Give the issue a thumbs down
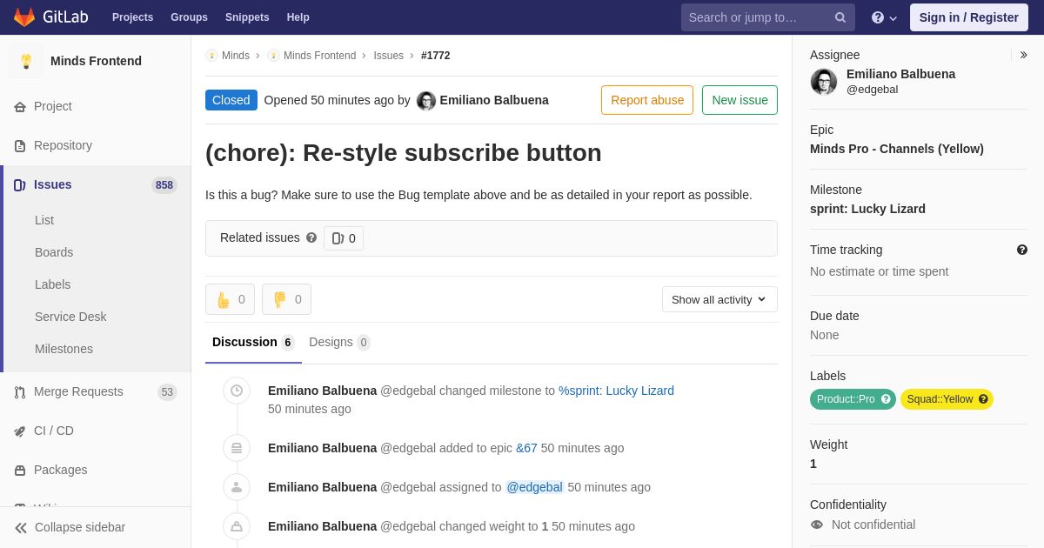 pos(286,299)
